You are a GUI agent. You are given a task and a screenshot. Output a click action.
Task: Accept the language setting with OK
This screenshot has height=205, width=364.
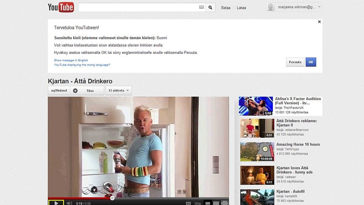311,62
